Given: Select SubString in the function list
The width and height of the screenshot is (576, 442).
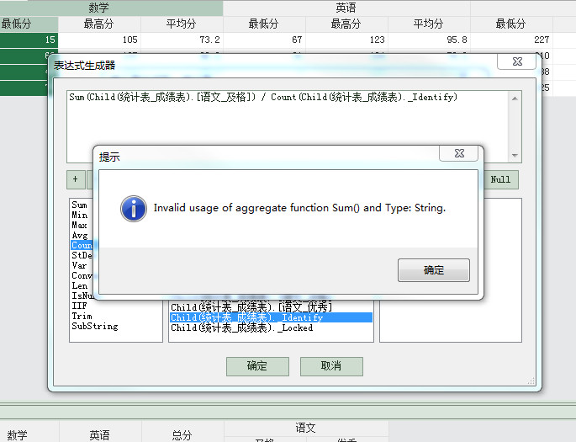Looking at the screenshot, I should [x=95, y=326].
